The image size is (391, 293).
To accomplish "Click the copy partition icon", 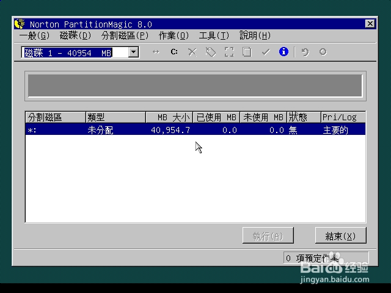I will pos(247,52).
